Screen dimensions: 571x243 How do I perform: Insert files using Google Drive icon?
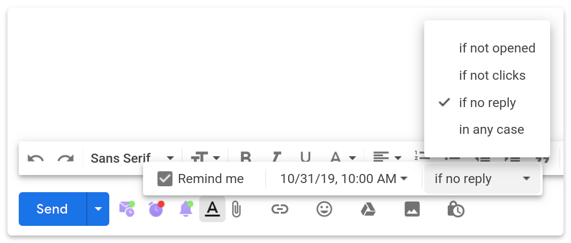(368, 209)
